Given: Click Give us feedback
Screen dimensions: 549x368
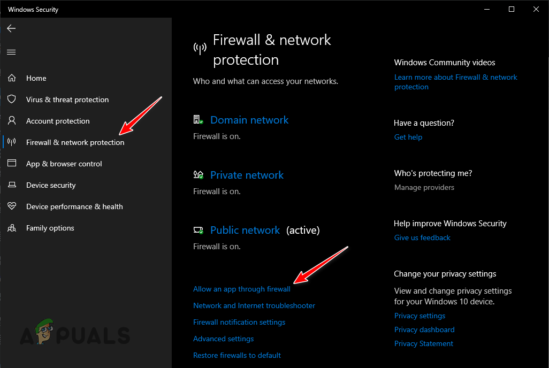Looking at the screenshot, I should 422,237.
